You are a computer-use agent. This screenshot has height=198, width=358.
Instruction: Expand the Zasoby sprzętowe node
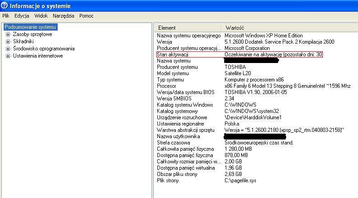point(8,34)
